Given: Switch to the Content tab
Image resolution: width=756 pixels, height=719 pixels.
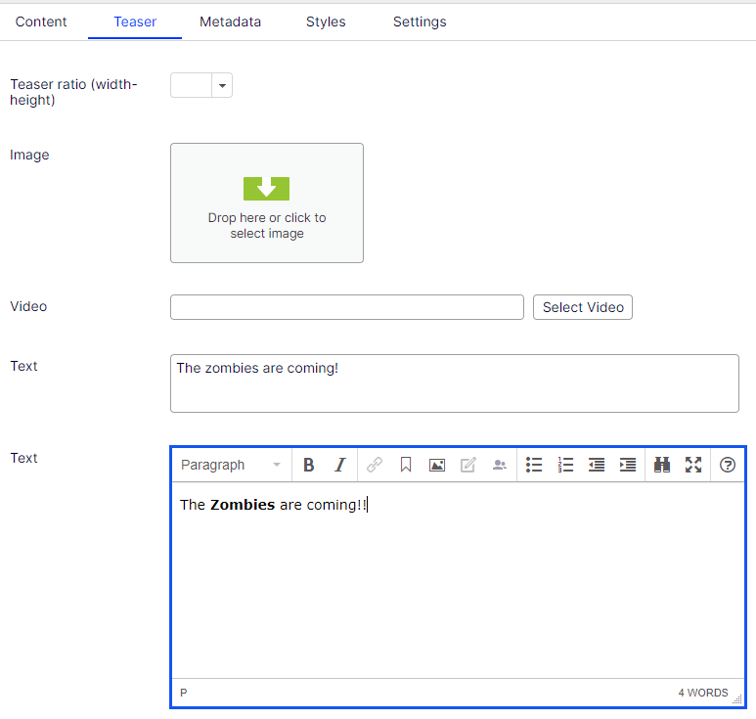Looking at the screenshot, I should tap(41, 22).
